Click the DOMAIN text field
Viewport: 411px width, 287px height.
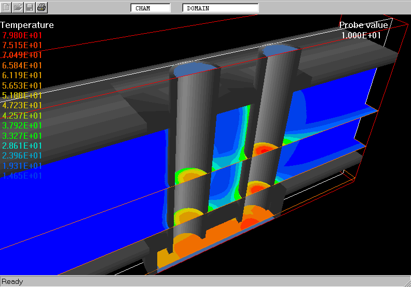click(220, 8)
